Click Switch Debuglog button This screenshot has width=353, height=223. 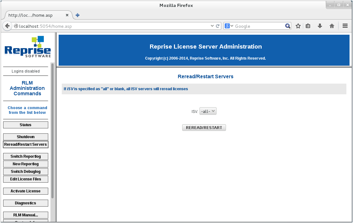(26, 171)
